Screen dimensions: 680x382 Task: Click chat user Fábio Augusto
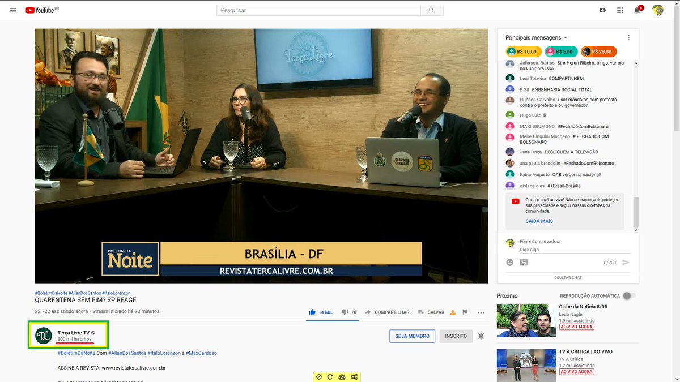pos(534,174)
